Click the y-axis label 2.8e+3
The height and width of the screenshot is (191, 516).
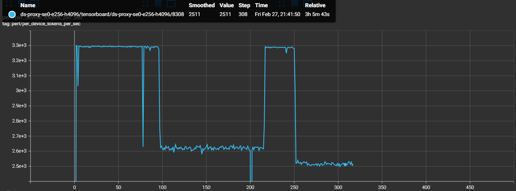click(19, 121)
